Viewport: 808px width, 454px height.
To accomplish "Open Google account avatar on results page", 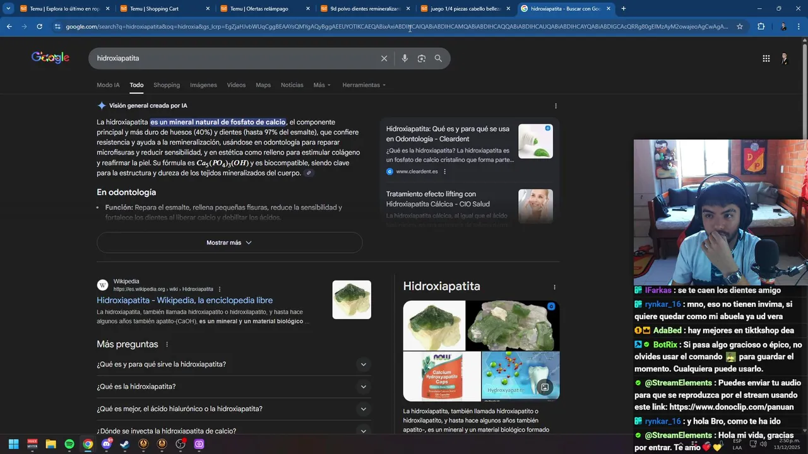I will point(784,59).
